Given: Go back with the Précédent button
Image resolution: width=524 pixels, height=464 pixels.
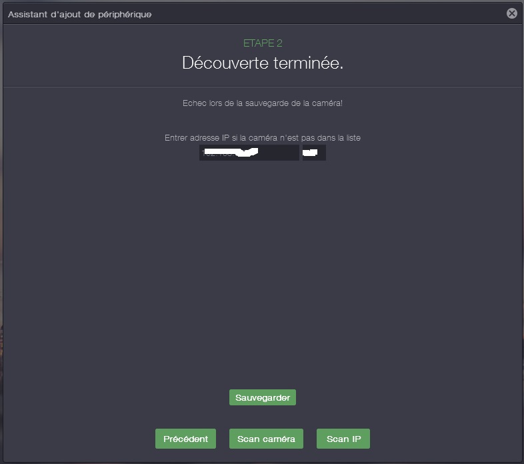Looking at the screenshot, I should (x=185, y=439).
